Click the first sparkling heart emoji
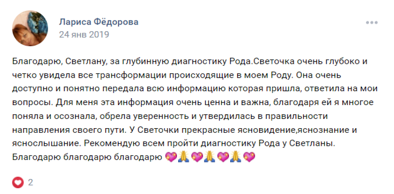The width and height of the screenshot is (394, 194). pyautogui.click(x=170, y=157)
